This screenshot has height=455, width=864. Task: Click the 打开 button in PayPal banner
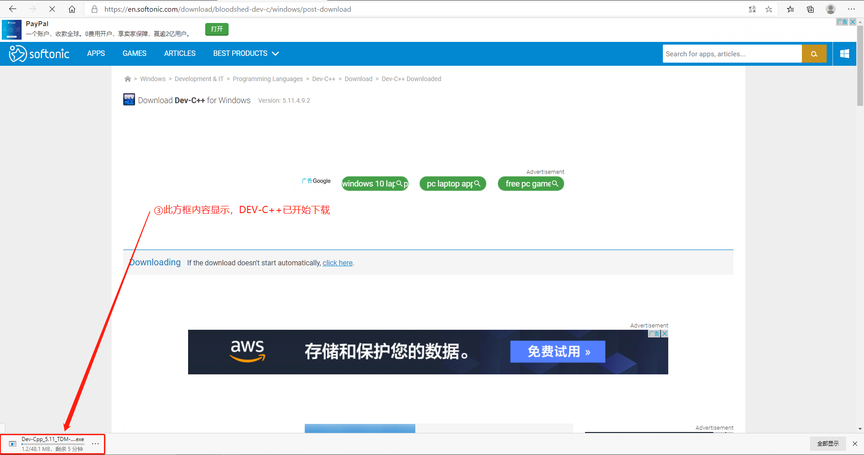tap(216, 29)
